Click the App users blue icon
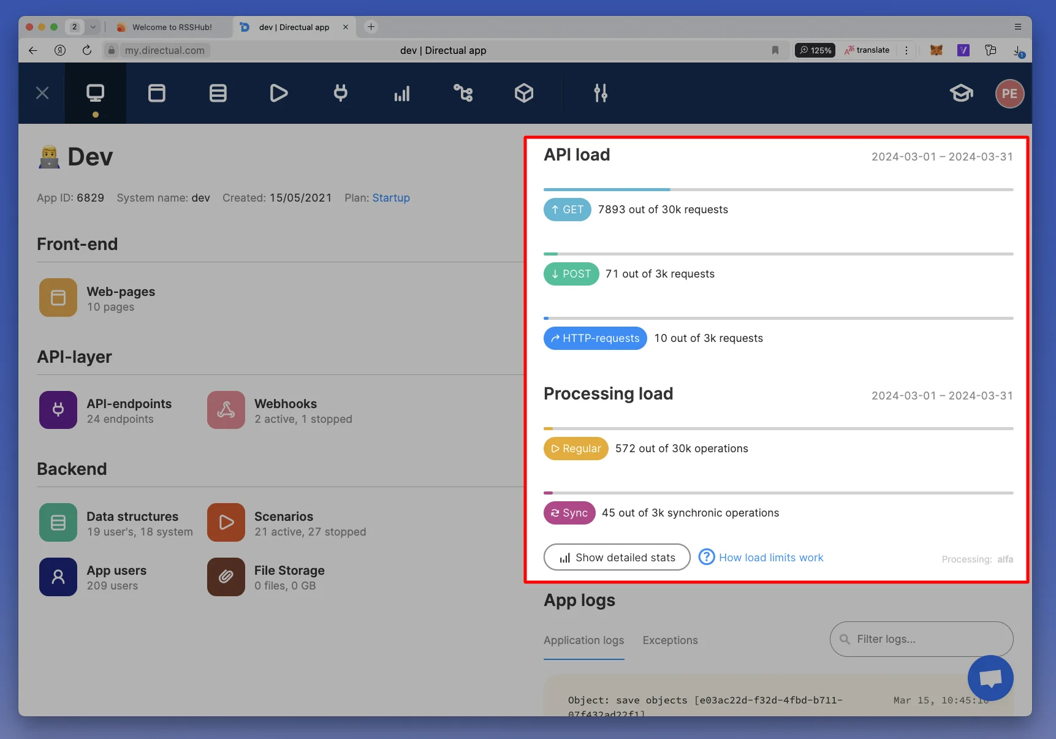The width and height of the screenshot is (1056, 739). [58, 577]
